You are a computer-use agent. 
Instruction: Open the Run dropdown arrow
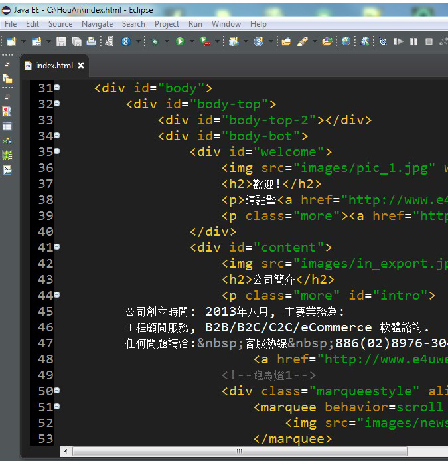(192, 41)
